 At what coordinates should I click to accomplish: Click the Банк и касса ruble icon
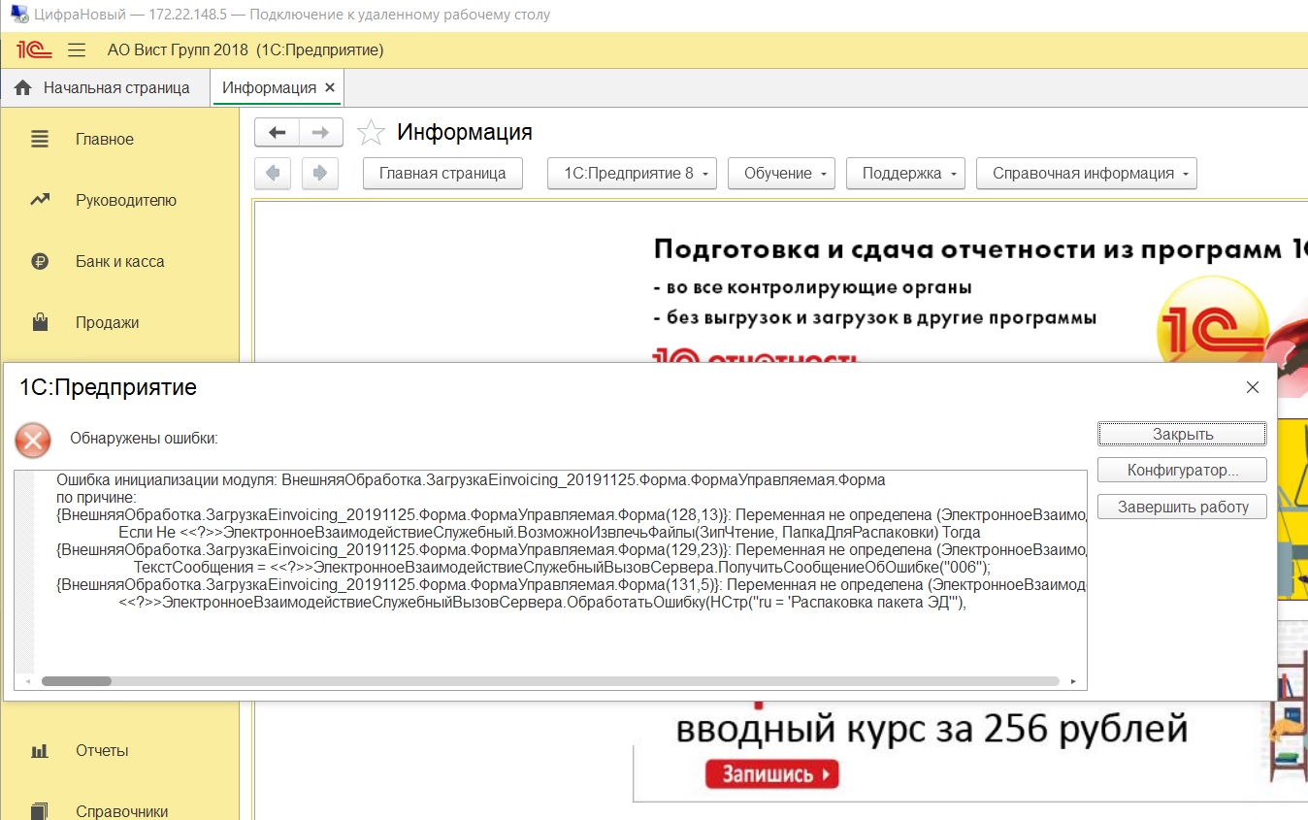coord(40,261)
